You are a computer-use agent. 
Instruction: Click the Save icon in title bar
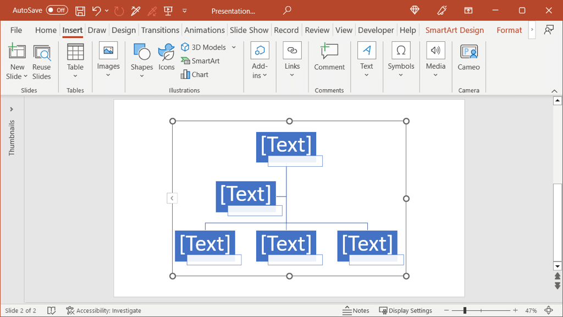click(80, 11)
